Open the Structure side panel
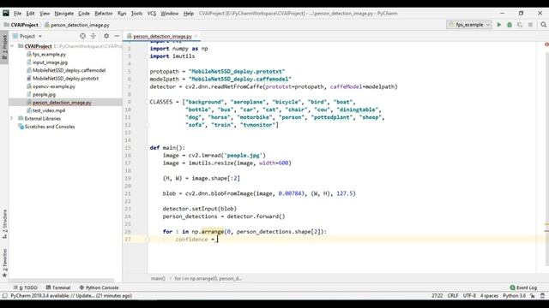This screenshot has height=308, width=549. tap(4, 224)
